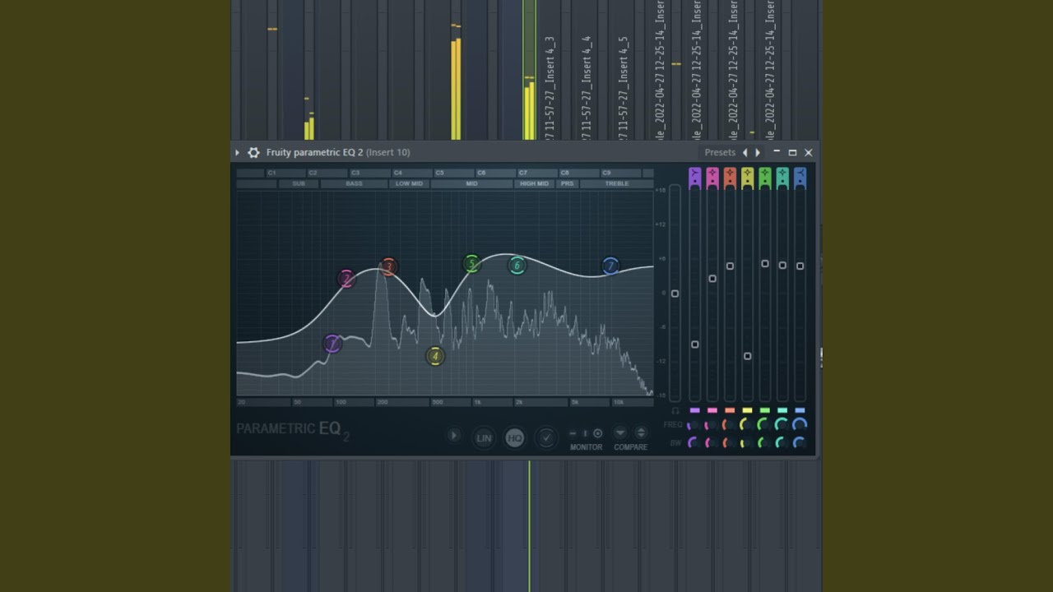The height and width of the screenshot is (592, 1053).
Task: Load the next preset with the right arrow
Action: point(758,152)
